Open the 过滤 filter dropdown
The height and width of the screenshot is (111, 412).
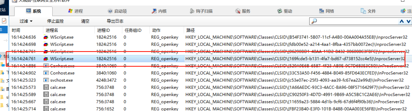(x=26, y=21)
